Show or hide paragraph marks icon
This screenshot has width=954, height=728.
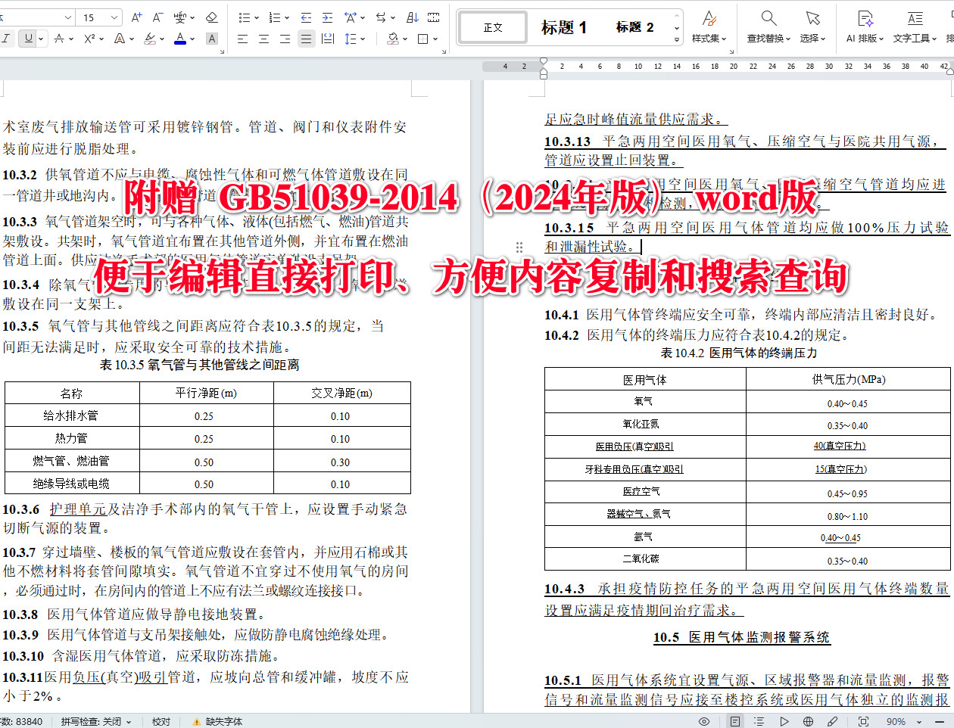434,17
